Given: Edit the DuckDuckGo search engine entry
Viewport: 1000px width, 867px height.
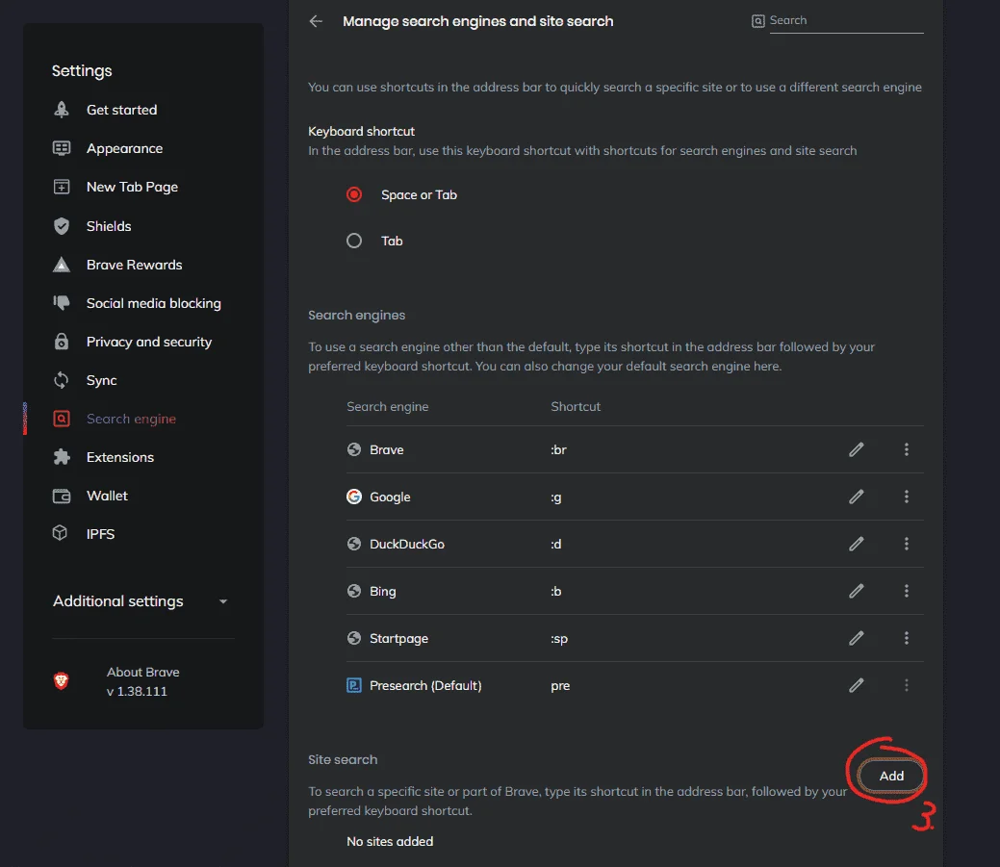Looking at the screenshot, I should pyautogui.click(x=857, y=544).
